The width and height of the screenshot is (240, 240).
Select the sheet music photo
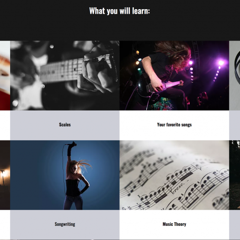click(174, 175)
